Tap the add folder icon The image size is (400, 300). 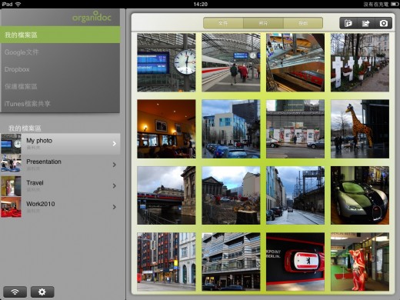348,23
